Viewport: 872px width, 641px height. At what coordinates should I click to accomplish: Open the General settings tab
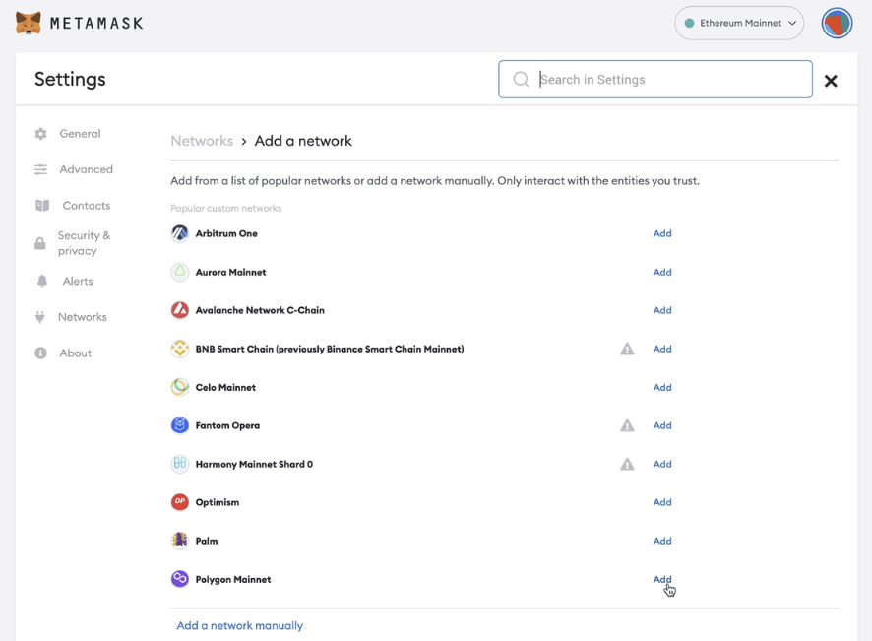80,134
